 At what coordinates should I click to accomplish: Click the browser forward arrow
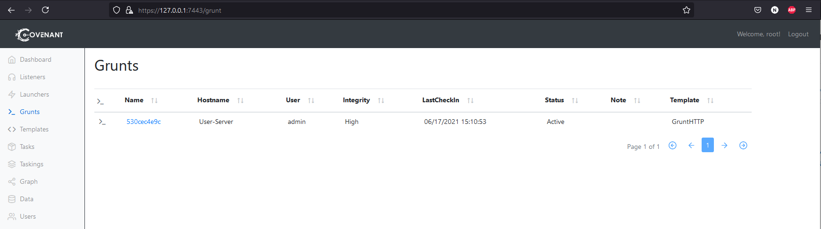tap(28, 10)
